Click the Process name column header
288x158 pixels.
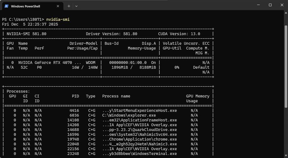click(x=116, y=96)
